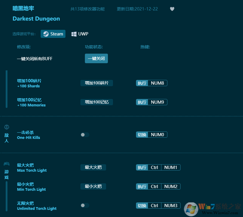Toggle the One-Hit Kills switch
This screenshot has height=217, width=243.
point(85,135)
